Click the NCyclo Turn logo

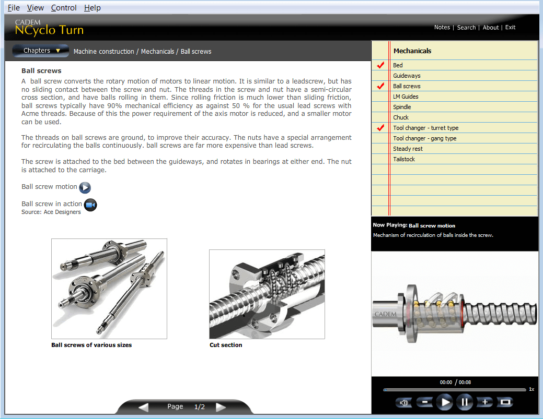point(49,27)
